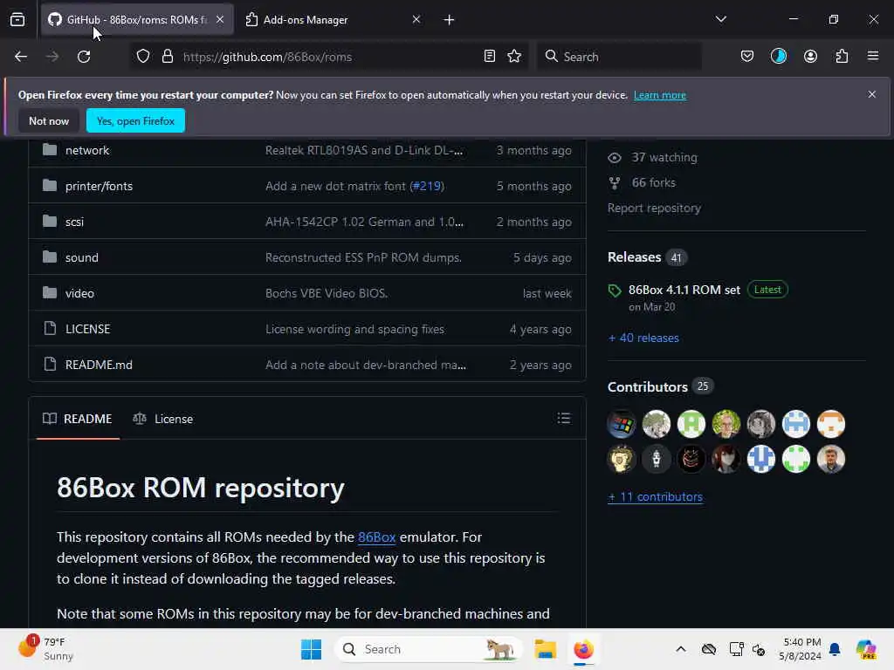This screenshot has height=670, width=894.
Task: Click the github.com/86Box/roms address bar
Action: coord(331,57)
